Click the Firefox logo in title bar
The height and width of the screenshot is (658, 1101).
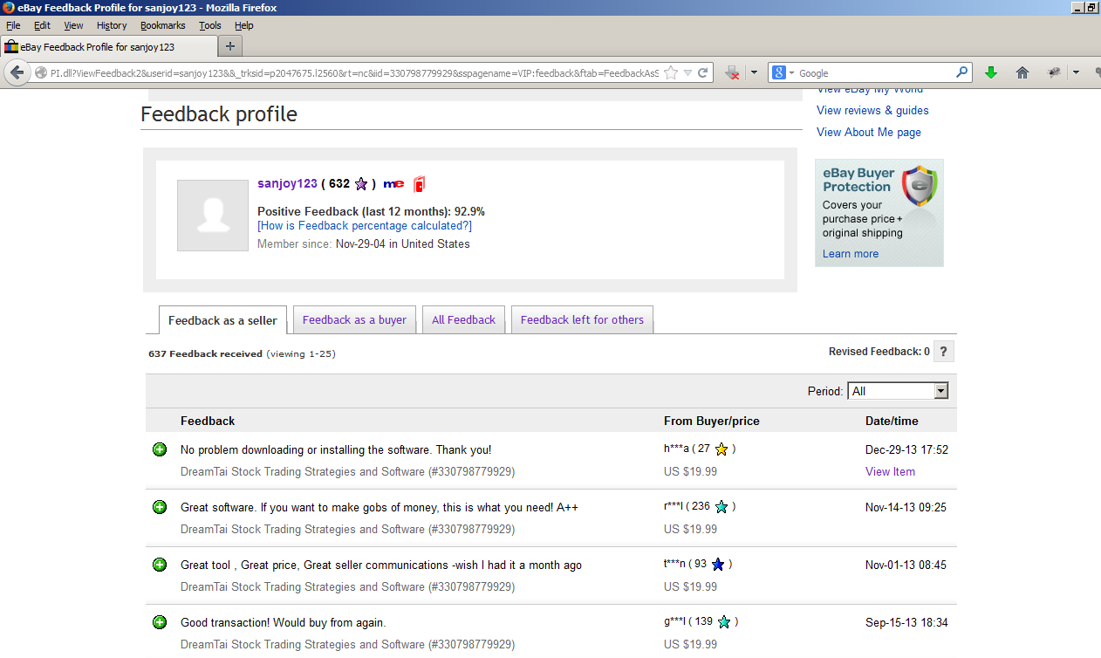click(x=9, y=8)
